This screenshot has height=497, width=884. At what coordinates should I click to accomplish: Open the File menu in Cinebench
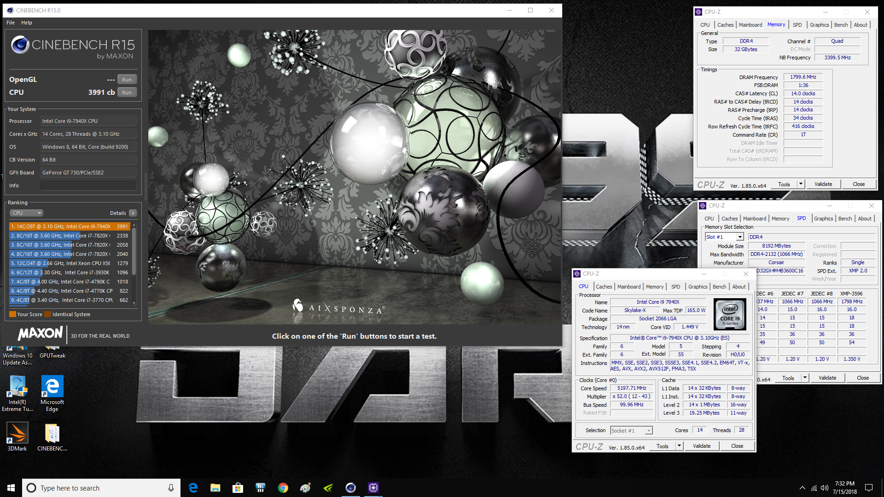pos(11,23)
